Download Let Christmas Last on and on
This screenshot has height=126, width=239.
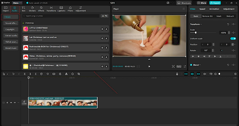pyautogui.click(x=106, y=38)
